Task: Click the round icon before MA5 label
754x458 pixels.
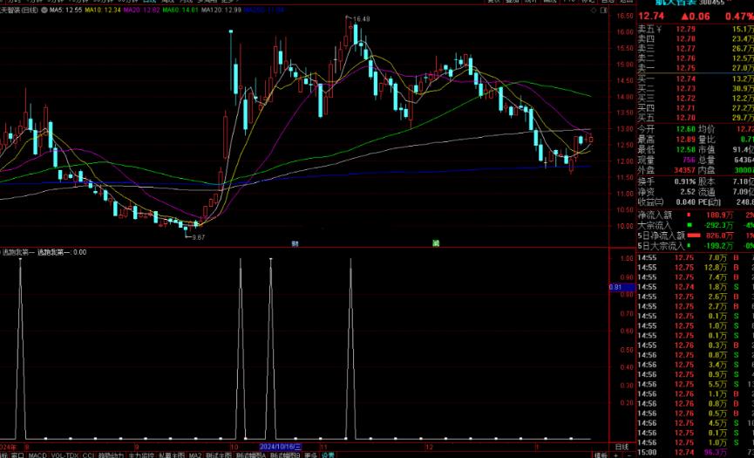Action: pos(45,10)
